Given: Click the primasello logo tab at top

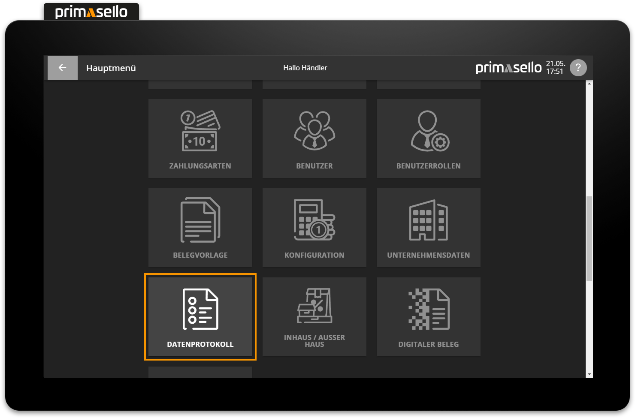Looking at the screenshot, I should 91,12.
